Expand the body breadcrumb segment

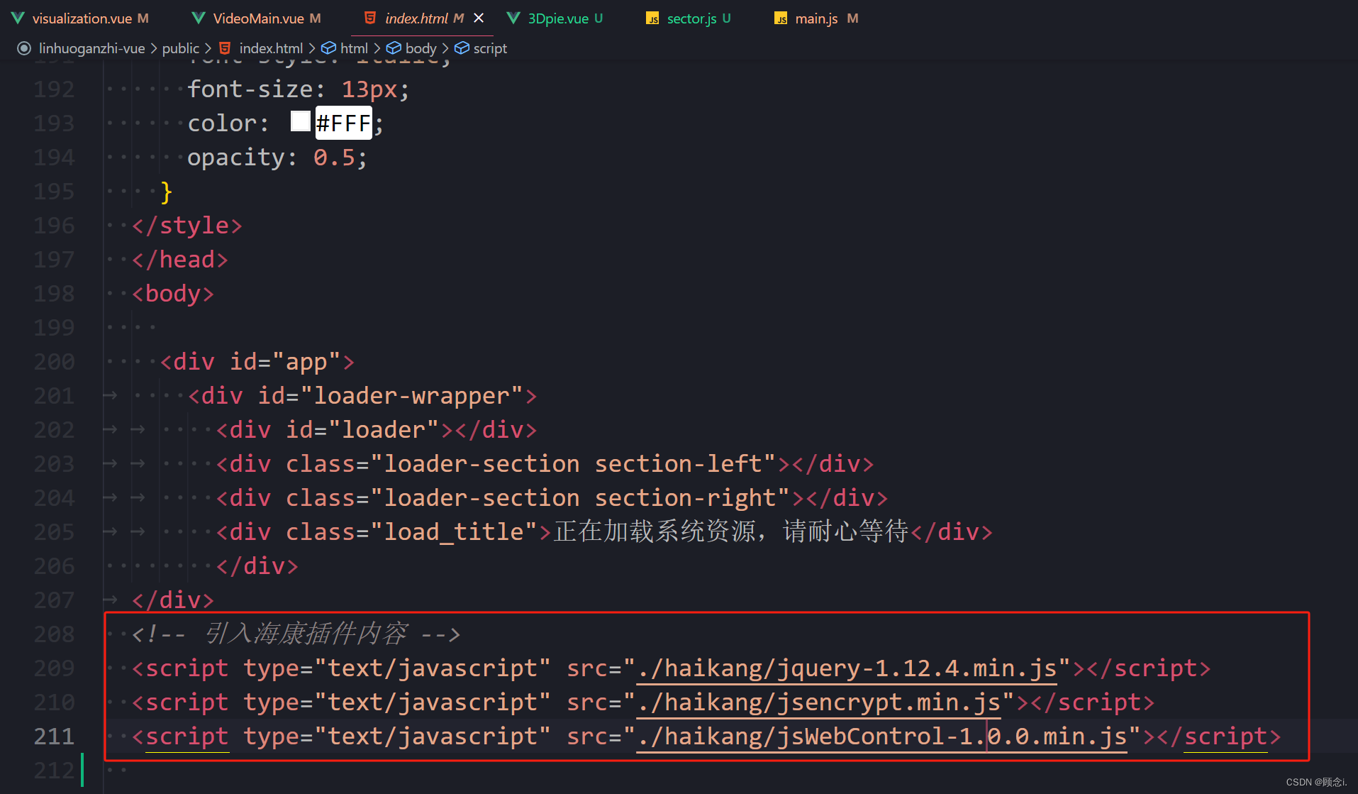pos(421,48)
